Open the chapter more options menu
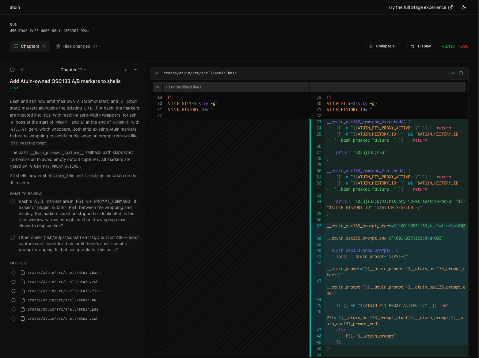 [x=135, y=70]
